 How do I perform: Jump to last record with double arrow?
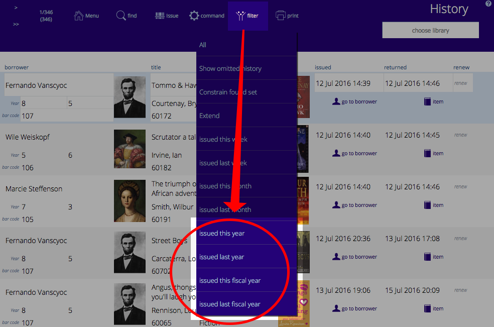click(16, 24)
